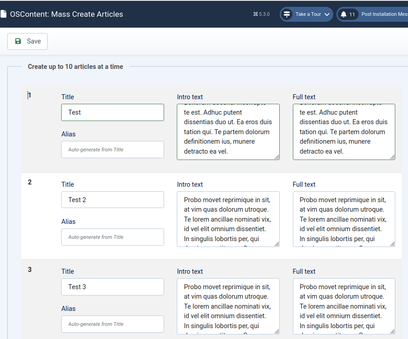Click resize handle of article 2 Full text
The image size is (408, 339).
tap(392, 244)
